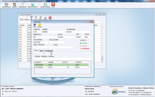The height and width of the screenshot is (97, 155).
Task: Select row L062 in Elenco Anagrafiche
Action: [x=23, y=61]
